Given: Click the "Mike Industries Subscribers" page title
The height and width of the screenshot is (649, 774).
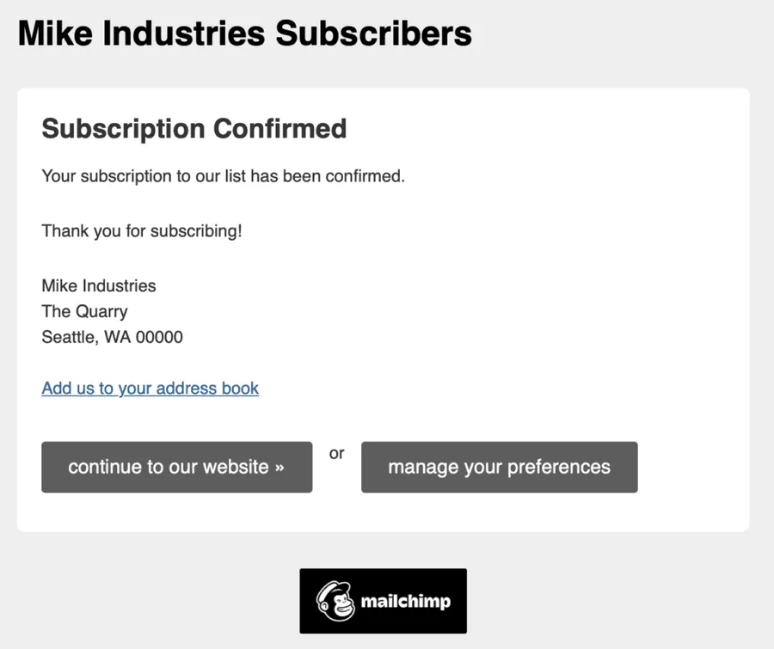Looking at the screenshot, I should click(245, 34).
